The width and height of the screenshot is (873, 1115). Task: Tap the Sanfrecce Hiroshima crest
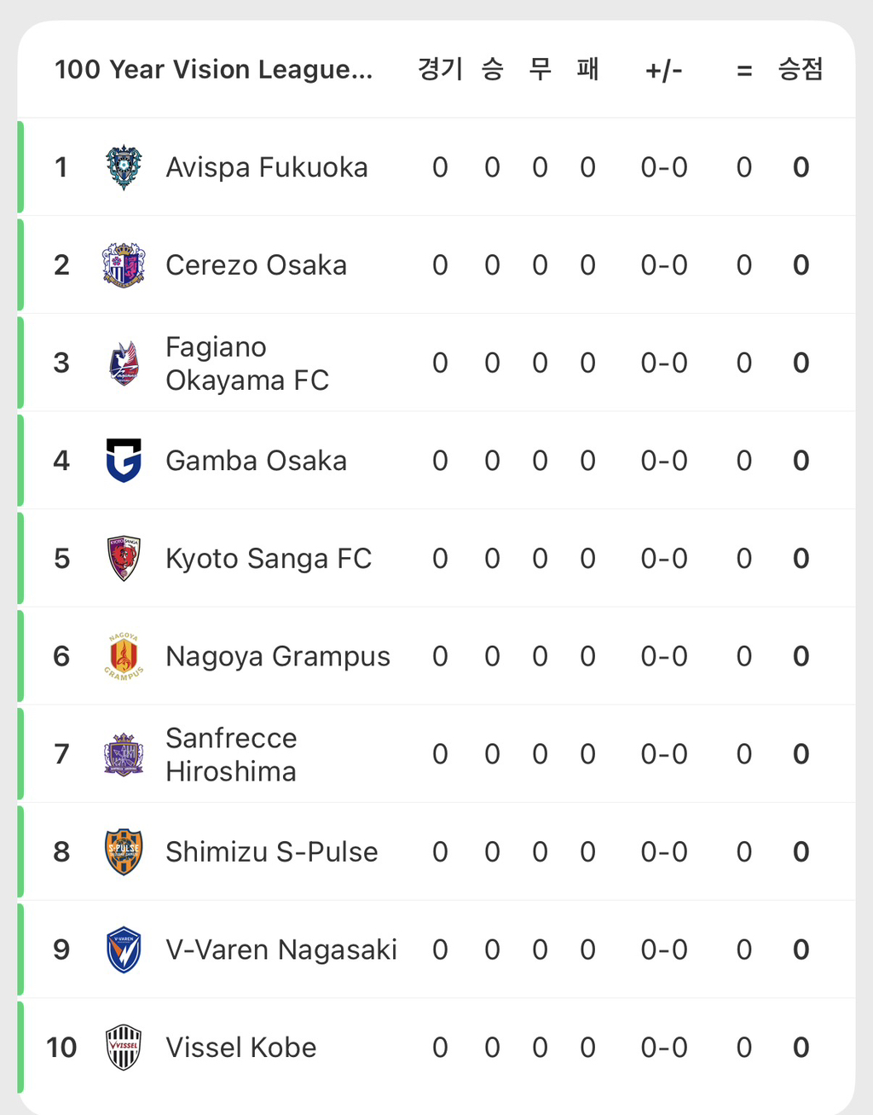pos(124,754)
